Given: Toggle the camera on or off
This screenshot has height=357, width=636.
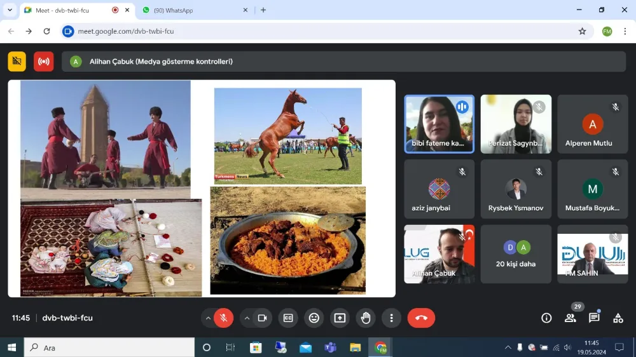Looking at the screenshot, I should 262,318.
